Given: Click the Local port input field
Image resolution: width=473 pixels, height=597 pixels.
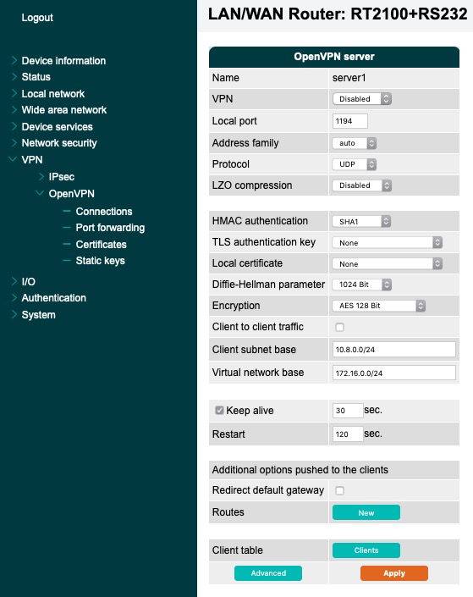Looking at the screenshot, I should coord(350,121).
